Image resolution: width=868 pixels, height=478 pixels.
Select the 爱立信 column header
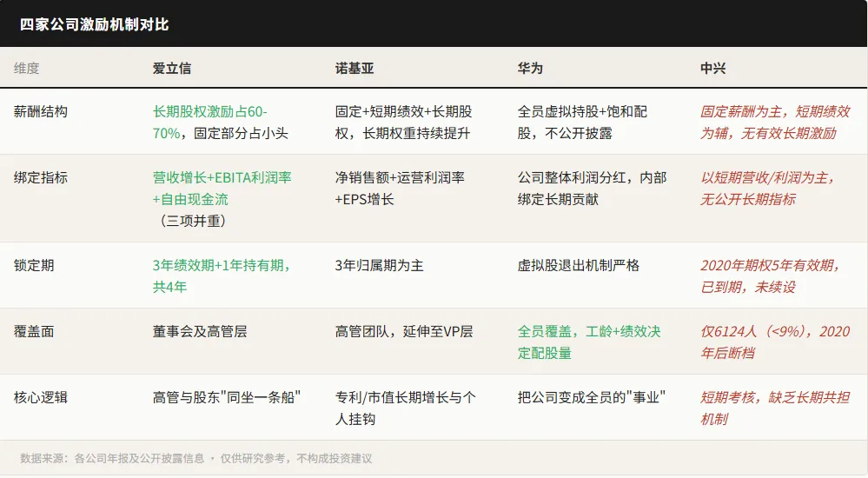[x=172, y=68]
